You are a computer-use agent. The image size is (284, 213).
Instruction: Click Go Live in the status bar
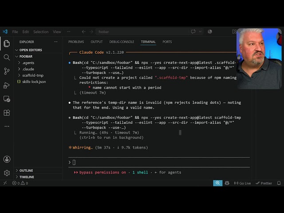pyautogui.click(x=242, y=183)
